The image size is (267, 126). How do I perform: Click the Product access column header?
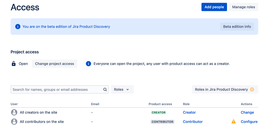[x=160, y=104]
